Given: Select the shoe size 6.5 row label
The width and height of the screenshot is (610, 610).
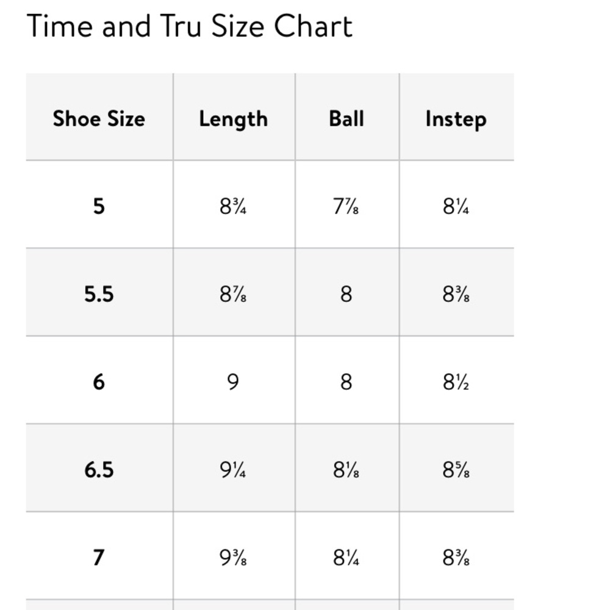Looking at the screenshot, I should tap(99, 470).
